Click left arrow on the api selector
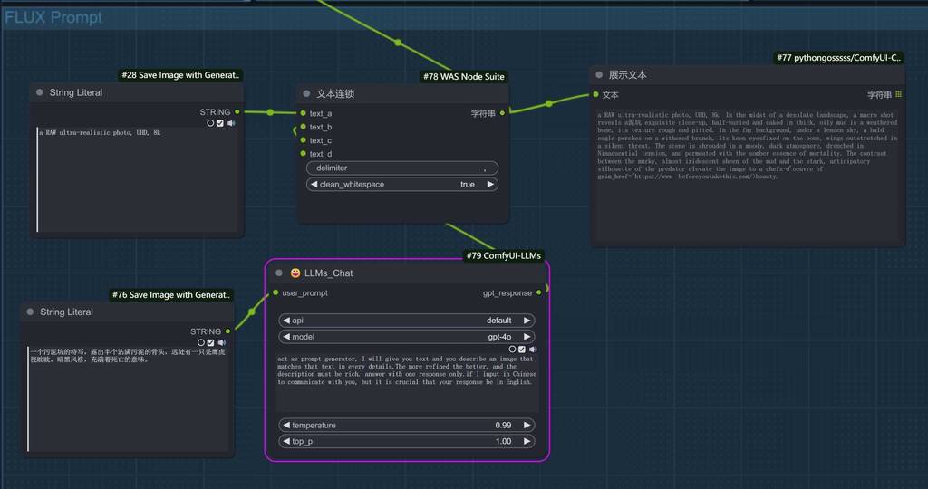 coord(286,321)
